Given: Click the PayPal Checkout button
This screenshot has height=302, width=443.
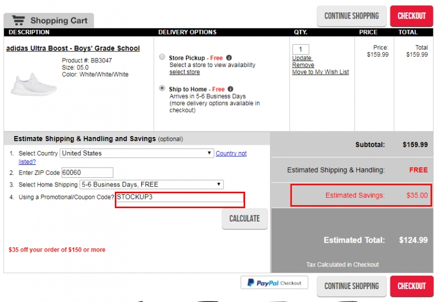Looking at the screenshot, I should pyautogui.click(x=275, y=282).
